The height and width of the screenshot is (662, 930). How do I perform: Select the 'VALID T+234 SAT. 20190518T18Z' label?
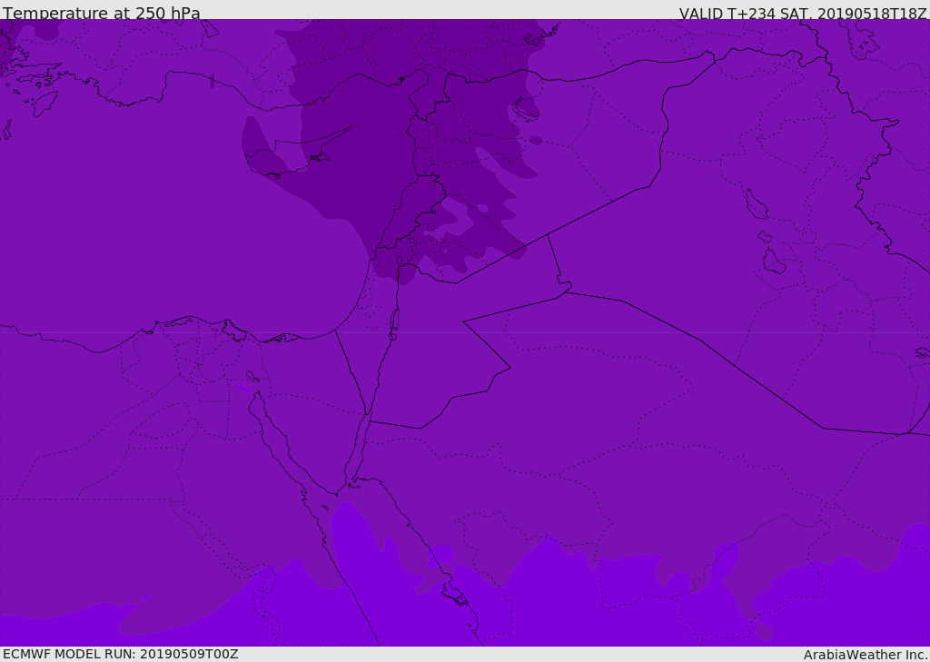(803, 13)
